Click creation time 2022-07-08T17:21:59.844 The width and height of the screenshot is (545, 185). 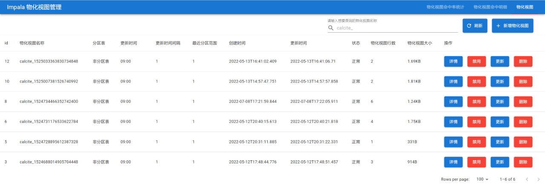(253, 102)
